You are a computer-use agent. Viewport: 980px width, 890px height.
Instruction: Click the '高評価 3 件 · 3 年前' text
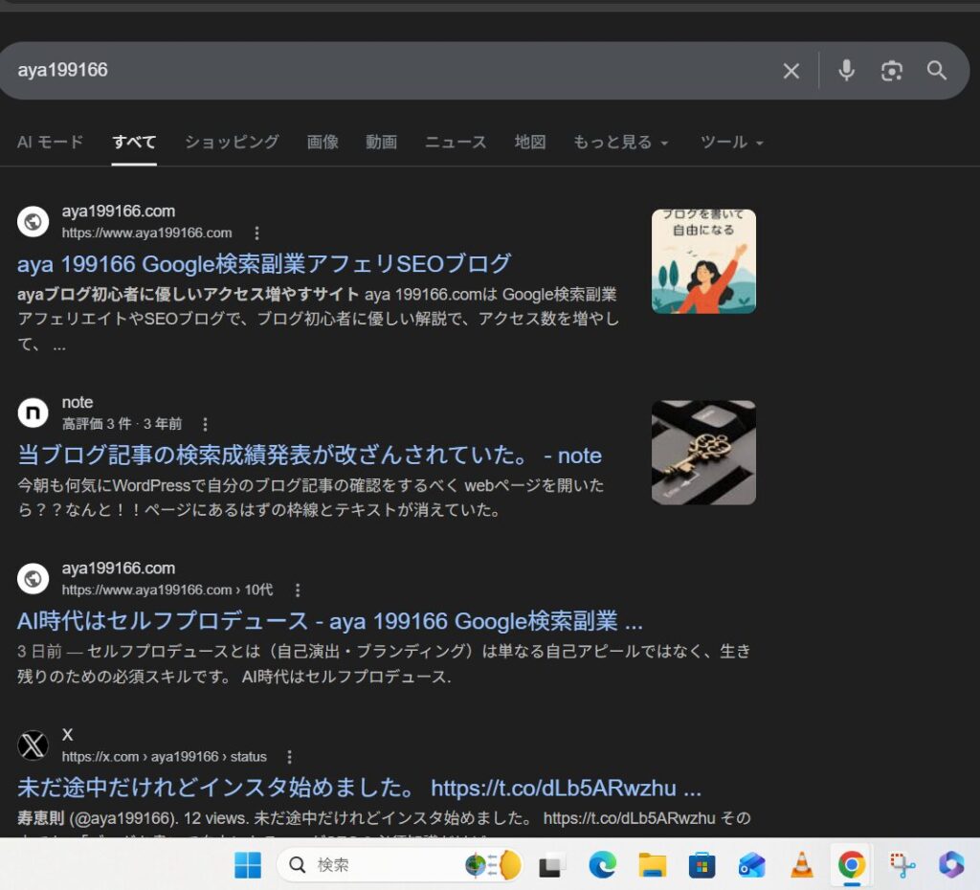point(122,424)
